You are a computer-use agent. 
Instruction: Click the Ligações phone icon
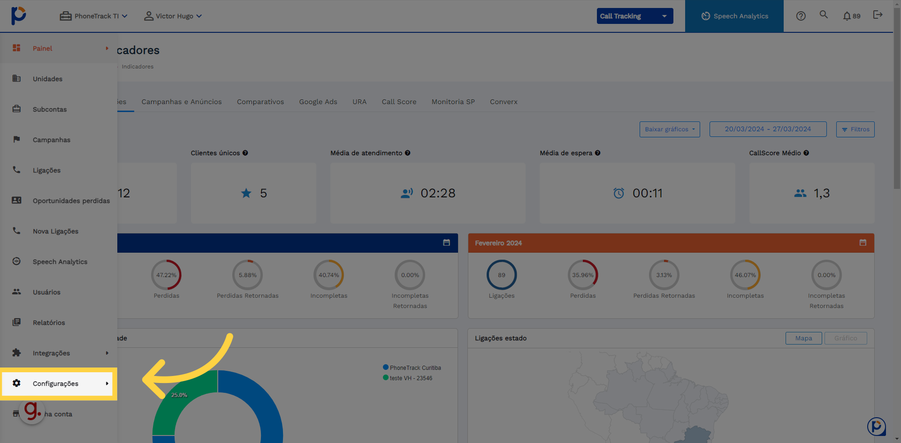[16, 170]
